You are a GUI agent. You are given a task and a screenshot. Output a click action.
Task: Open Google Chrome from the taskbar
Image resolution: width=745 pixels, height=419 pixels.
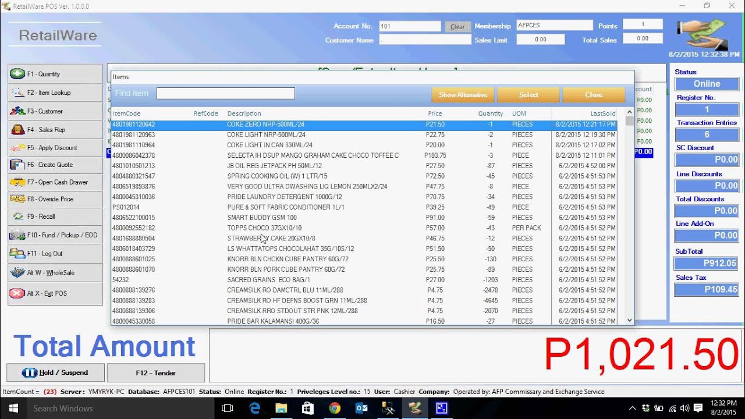pos(334,408)
